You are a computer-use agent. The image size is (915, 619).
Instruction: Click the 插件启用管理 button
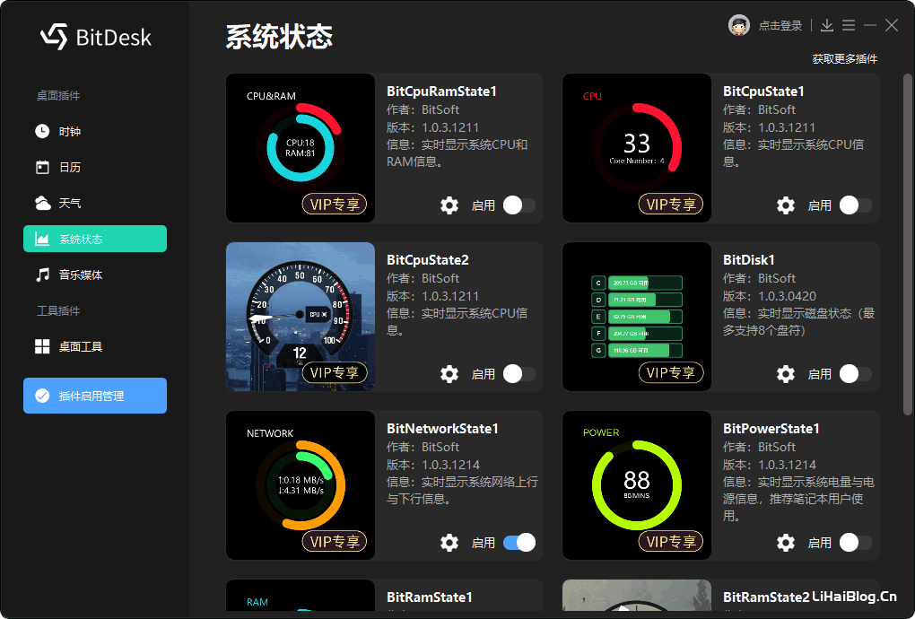pyautogui.click(x=95, y=396)
